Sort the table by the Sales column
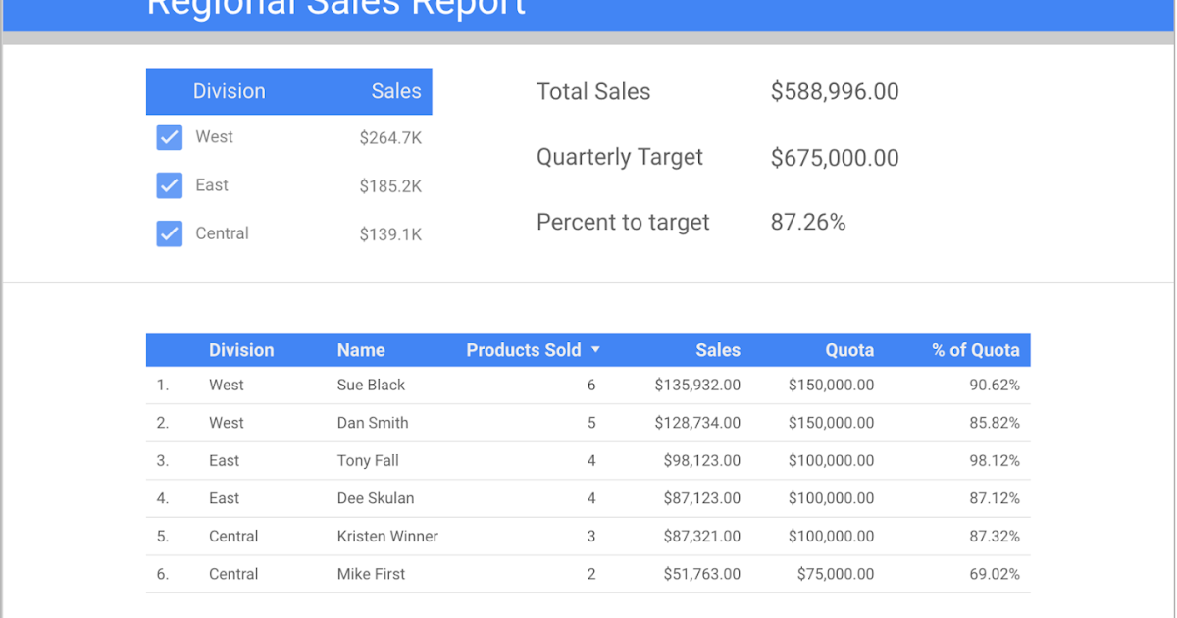This screenshot has width=1177, height=618. 718,349
